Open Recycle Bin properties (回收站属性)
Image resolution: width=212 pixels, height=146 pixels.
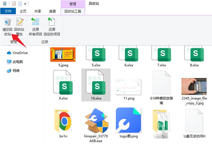pos(19,27)
